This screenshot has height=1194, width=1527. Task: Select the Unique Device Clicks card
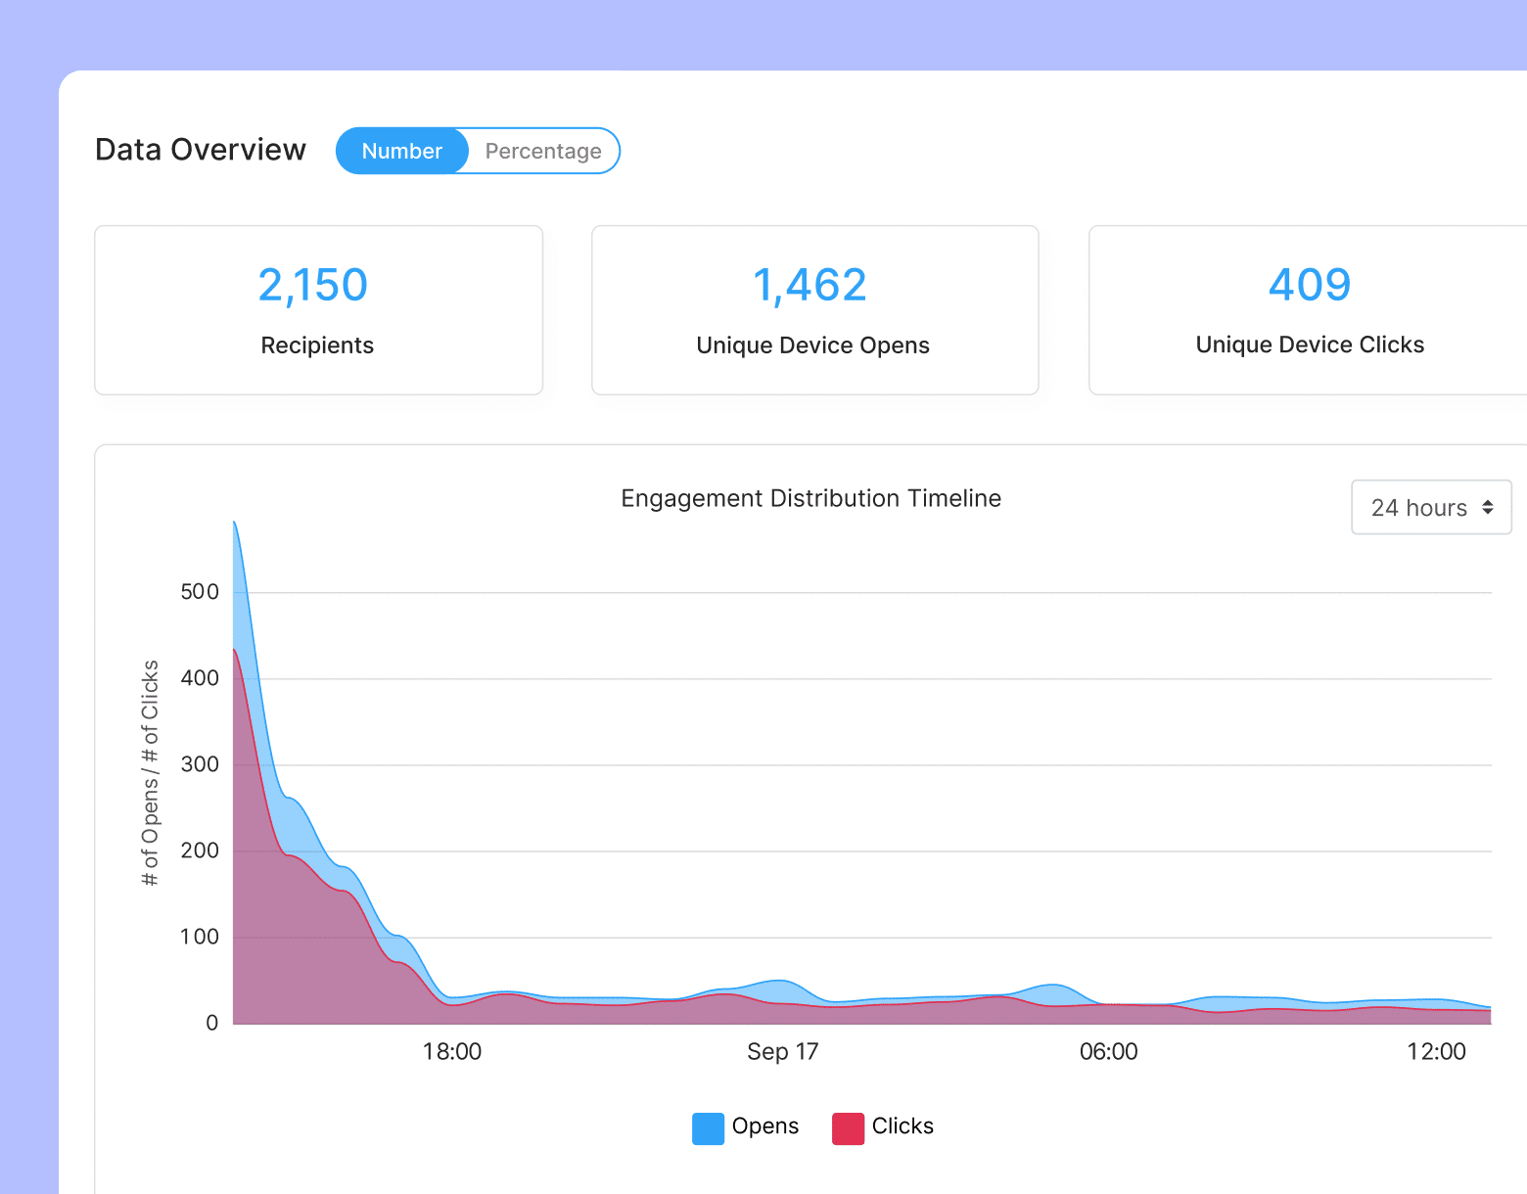1309,310
